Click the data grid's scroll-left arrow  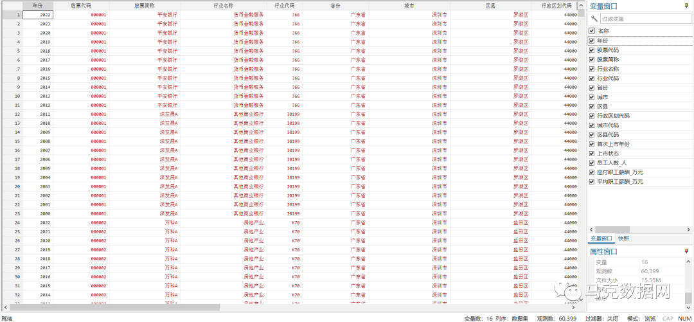pyautogui.click(x=5, y=307)
